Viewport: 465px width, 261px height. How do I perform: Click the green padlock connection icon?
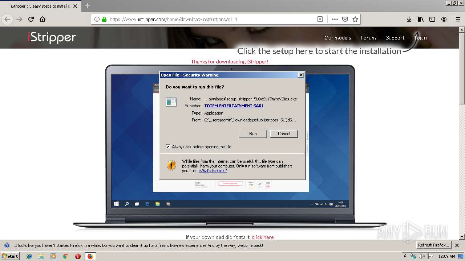tap(104, 19)
